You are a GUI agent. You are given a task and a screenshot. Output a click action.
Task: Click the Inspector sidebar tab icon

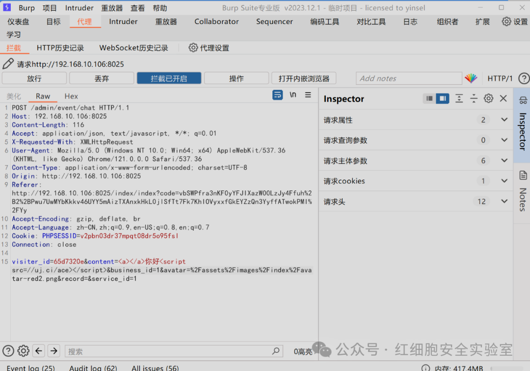(x=523, y=100)
